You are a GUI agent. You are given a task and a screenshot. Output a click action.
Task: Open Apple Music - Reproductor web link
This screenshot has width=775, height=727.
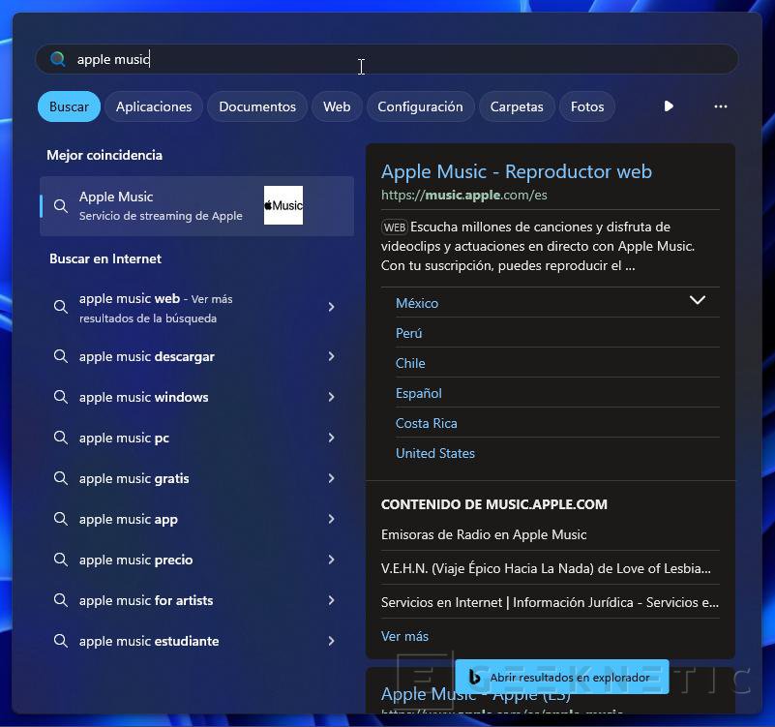[x=516, y=171]
